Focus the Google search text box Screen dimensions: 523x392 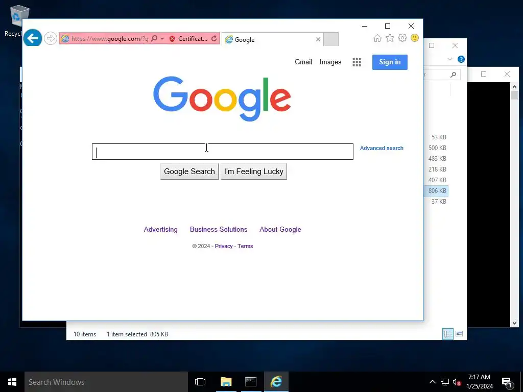point(223,152)
